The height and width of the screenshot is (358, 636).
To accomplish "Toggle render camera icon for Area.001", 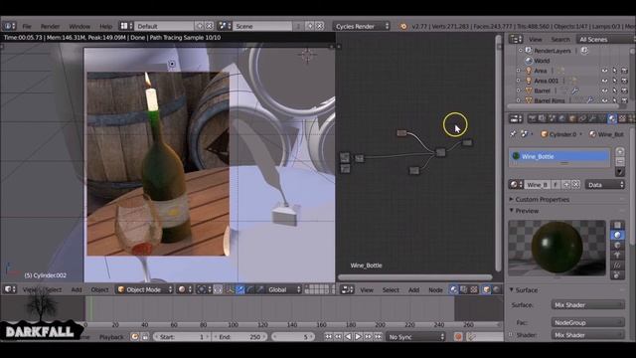I will tap(625, 81).
